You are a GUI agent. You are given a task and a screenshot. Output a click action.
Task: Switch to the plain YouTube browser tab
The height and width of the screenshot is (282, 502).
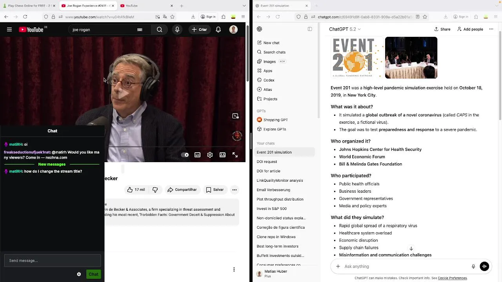pyautogui.click(x=147, y=6)
